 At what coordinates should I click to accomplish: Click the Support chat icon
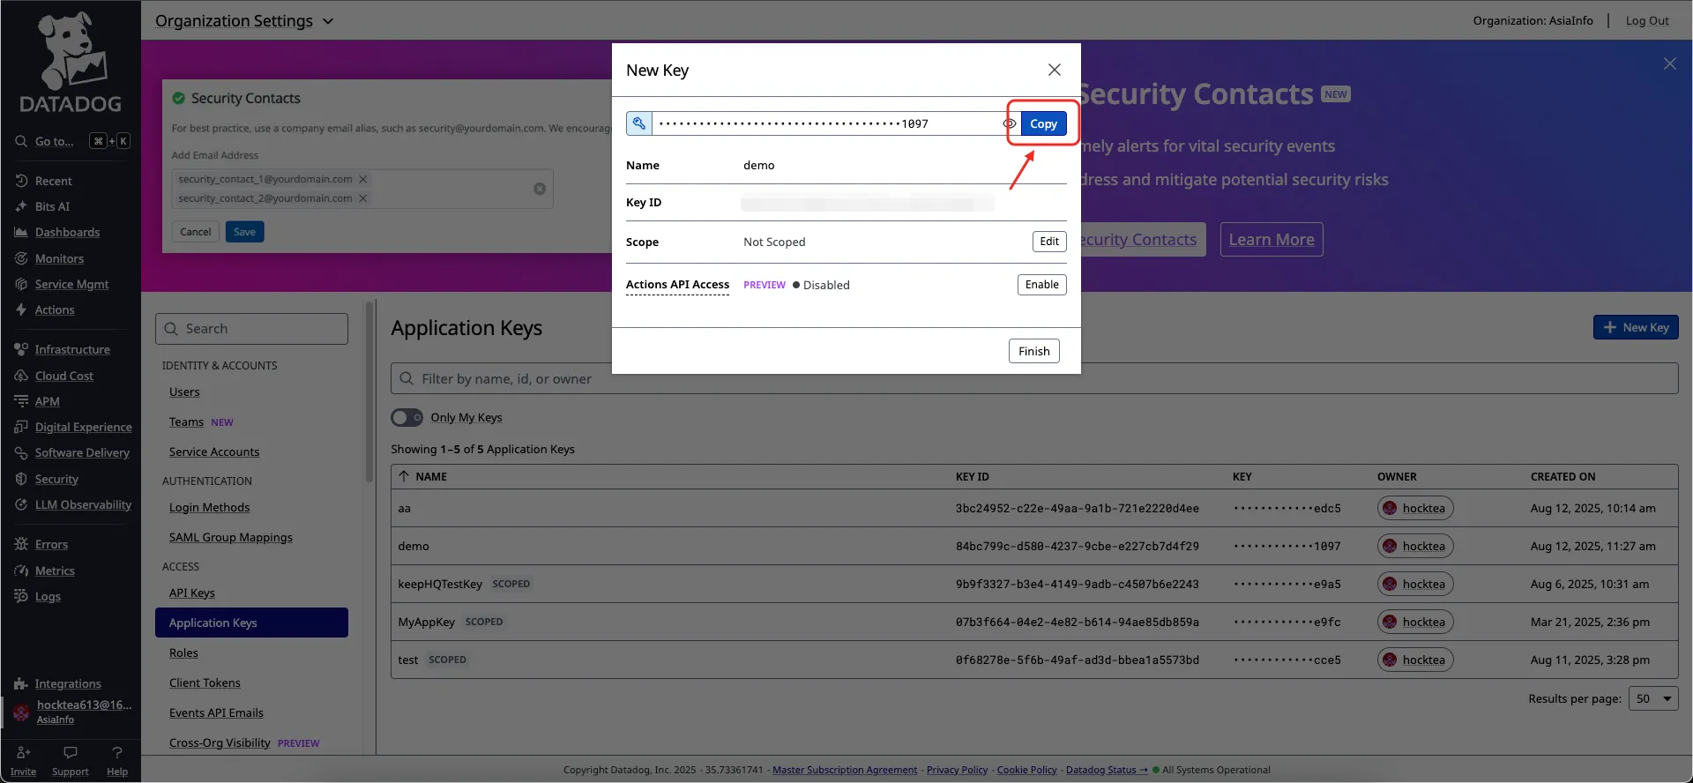(x=71, y=753)
